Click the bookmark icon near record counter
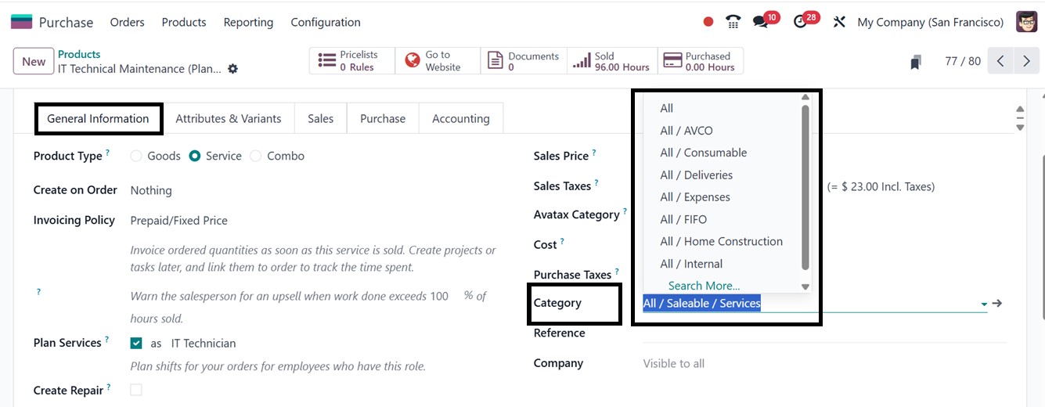The width and height of the screenshot is (1045, 407). (916, 63)
